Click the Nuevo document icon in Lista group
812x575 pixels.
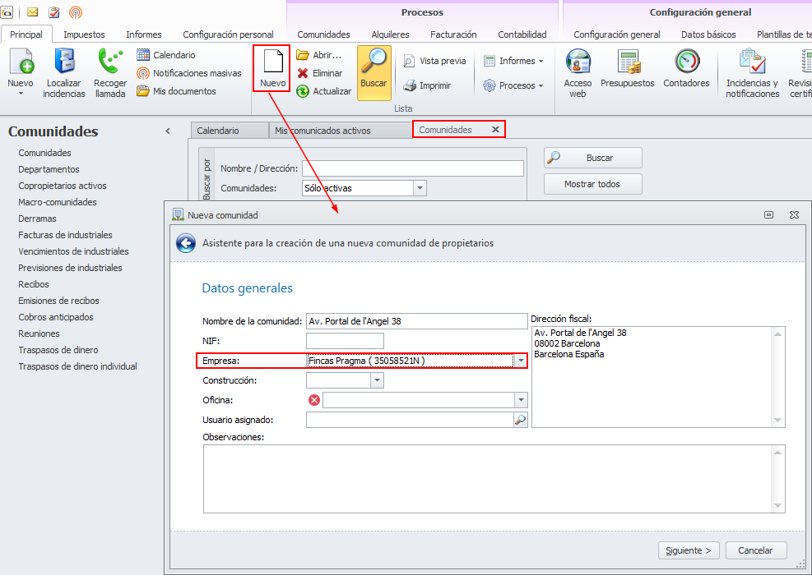tap(272, 62)
